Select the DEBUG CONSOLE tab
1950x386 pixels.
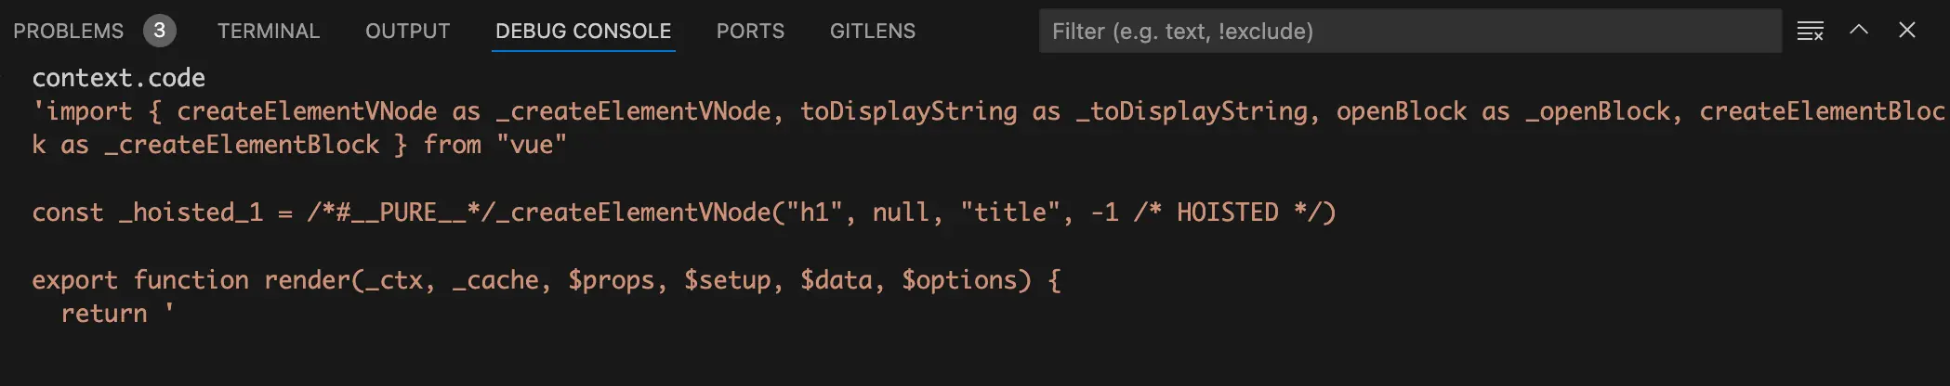click(583, 32)
